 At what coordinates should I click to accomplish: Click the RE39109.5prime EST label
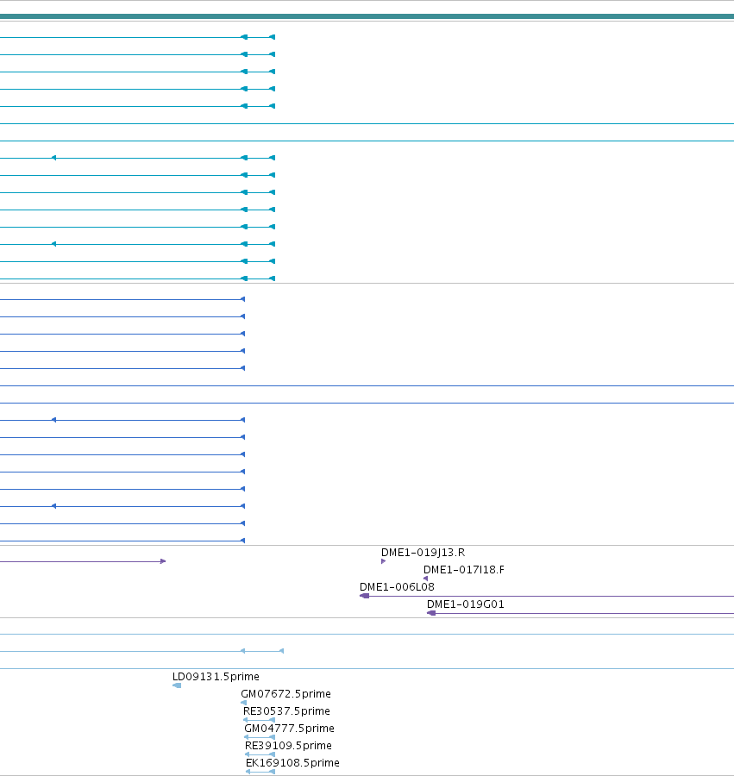pos(288,746)
